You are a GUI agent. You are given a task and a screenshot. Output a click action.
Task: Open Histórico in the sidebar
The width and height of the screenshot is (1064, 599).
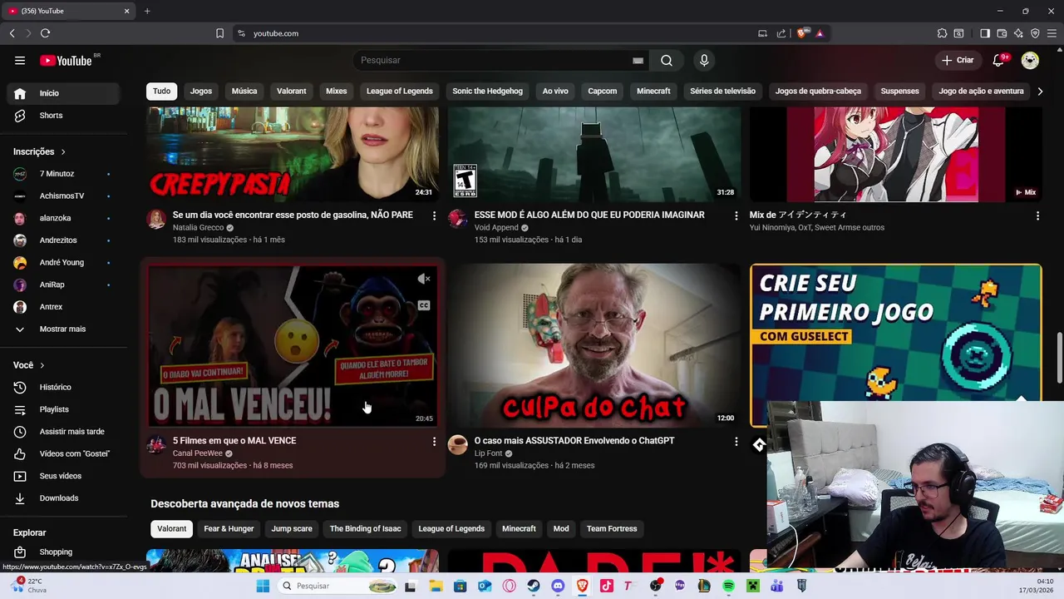63,388
